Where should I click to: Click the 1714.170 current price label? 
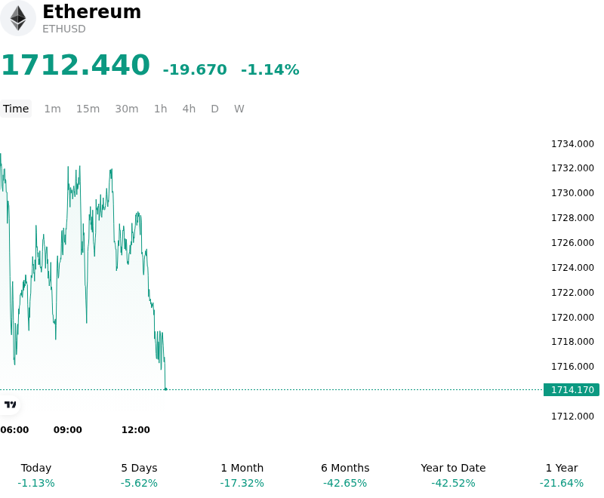tap(572, 390)
